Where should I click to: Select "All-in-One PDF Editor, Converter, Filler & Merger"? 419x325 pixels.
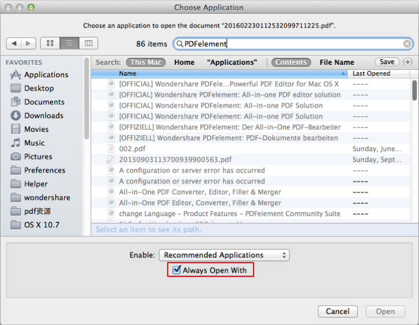pos(250,203)
